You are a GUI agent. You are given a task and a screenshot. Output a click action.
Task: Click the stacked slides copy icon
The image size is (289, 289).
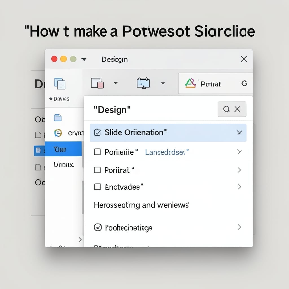click(60, 84)
